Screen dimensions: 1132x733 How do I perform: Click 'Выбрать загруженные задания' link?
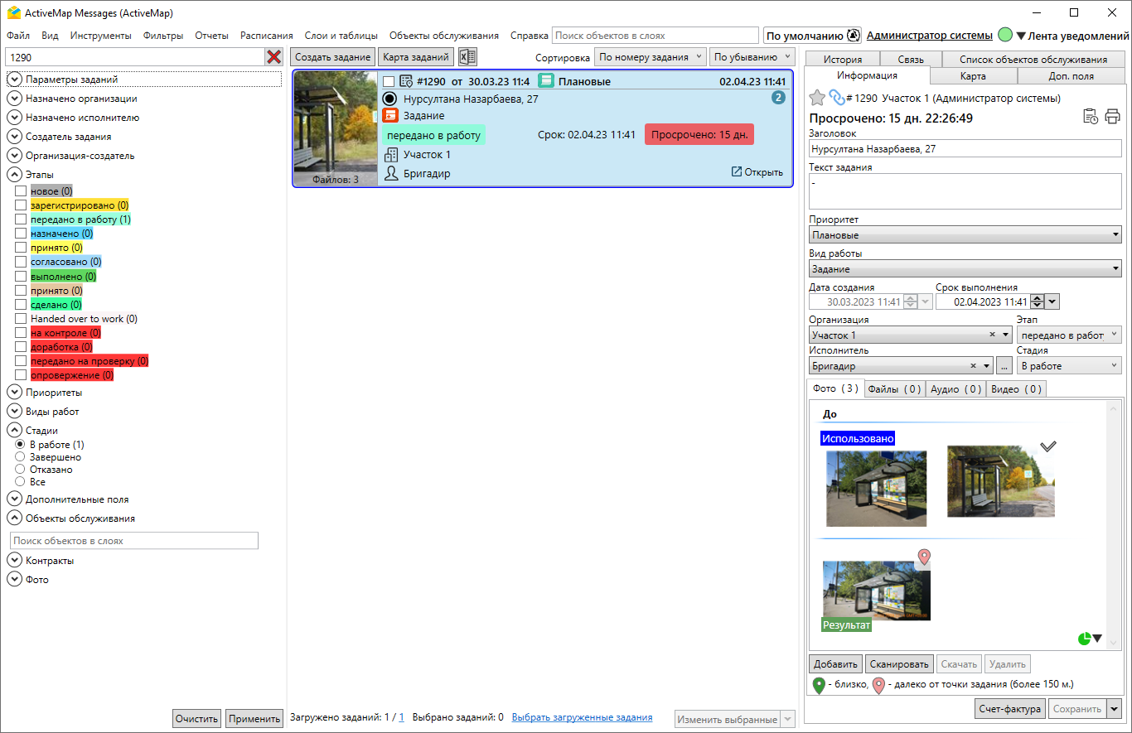582,717
